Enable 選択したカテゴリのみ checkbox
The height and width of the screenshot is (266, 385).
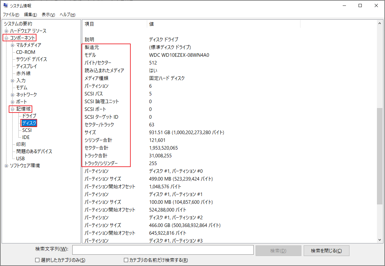pyautogui.click(x=37, y=260)
